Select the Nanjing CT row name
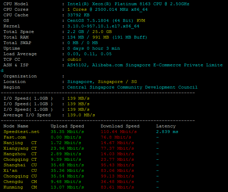Screen dimensions: 228x192 pos(20,143)
